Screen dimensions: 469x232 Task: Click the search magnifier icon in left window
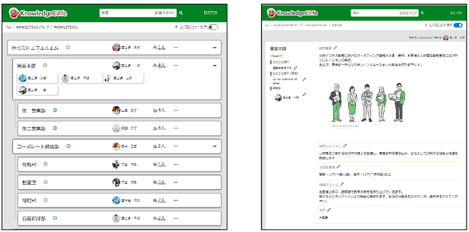point(181,13)
